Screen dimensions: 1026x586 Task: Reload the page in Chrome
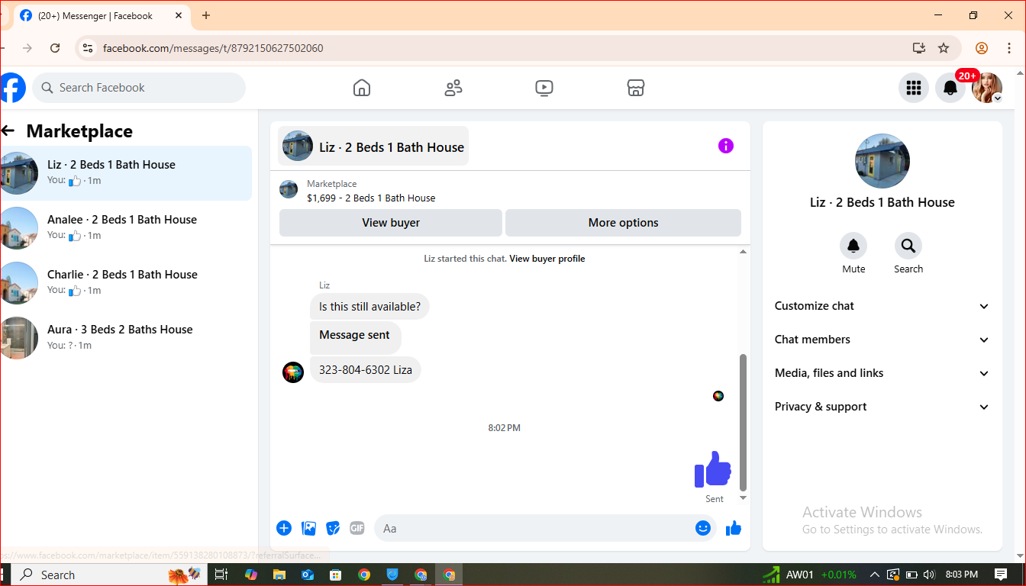(55, 48)
